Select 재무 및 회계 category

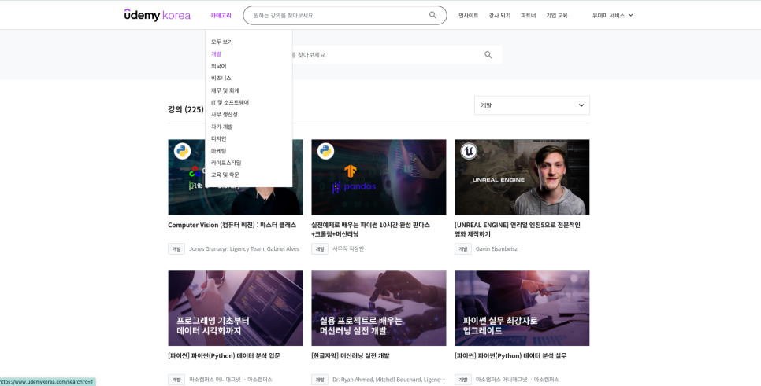[x=225, y=90]
